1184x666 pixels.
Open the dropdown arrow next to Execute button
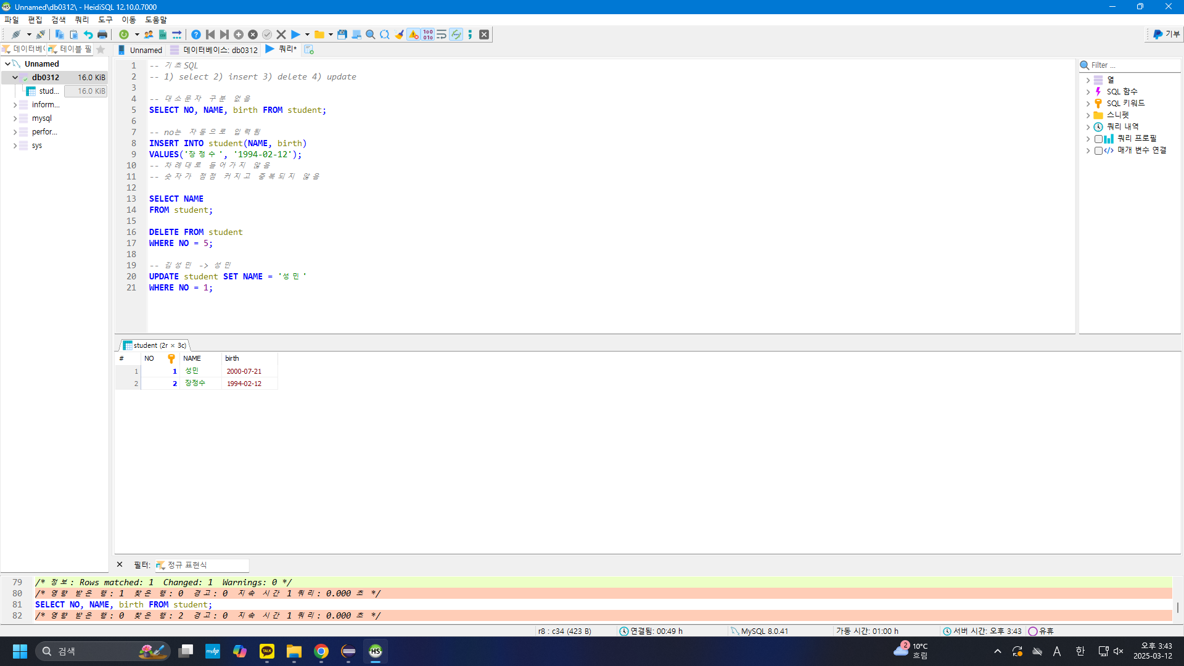pyautogui.click(x=307, y=35)
